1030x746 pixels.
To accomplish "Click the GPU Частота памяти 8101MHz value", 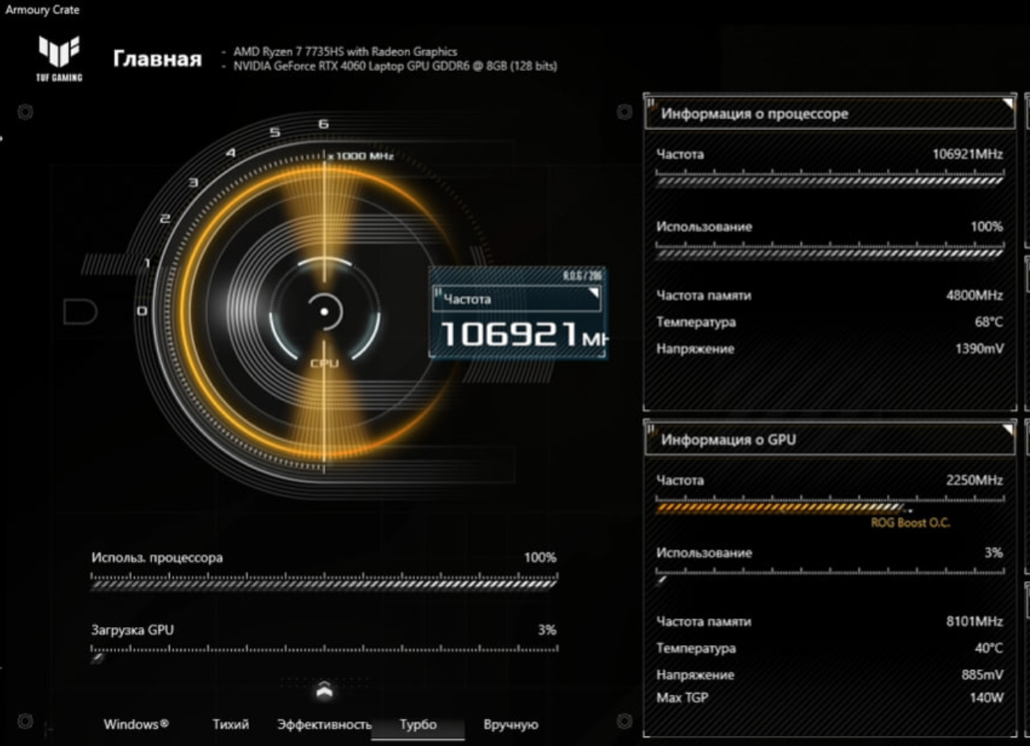I will 974,621.
